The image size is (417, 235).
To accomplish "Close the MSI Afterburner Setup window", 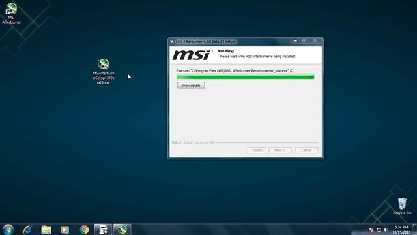I will pyautogui.click(x=315, y=40).
